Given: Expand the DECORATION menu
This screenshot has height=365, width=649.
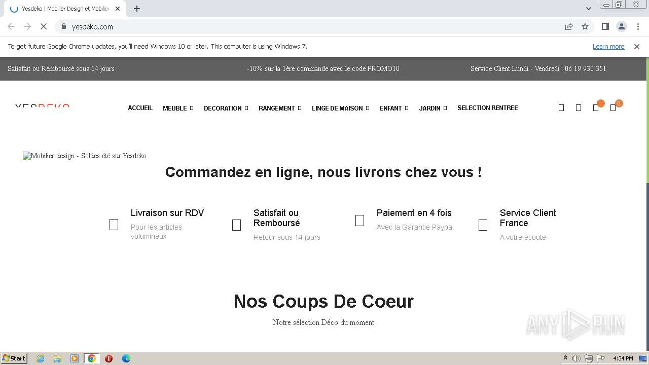Looking at the screenshot, I should click(226, 108).
